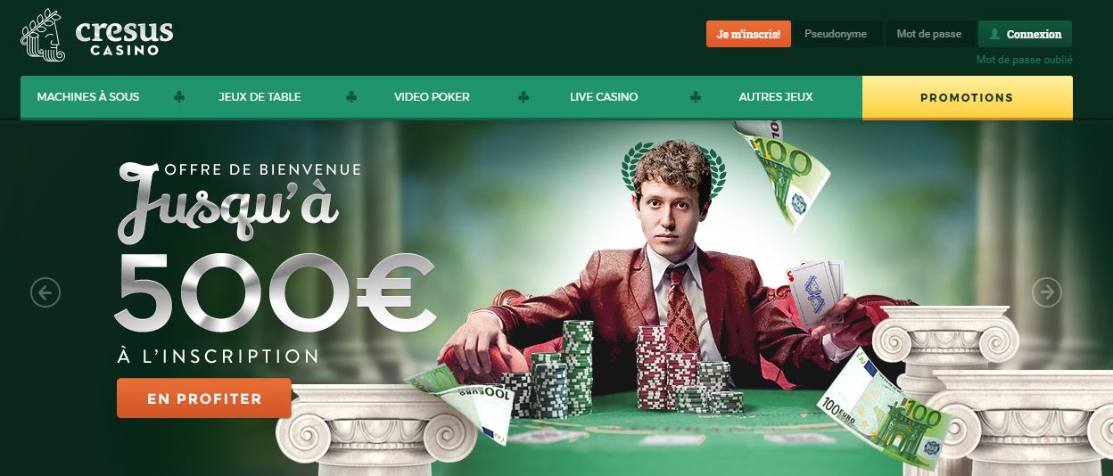Click club symbol after Video Poker
Image resolution: width=1113 pixels, height=476 pixels.
(522, 97)
